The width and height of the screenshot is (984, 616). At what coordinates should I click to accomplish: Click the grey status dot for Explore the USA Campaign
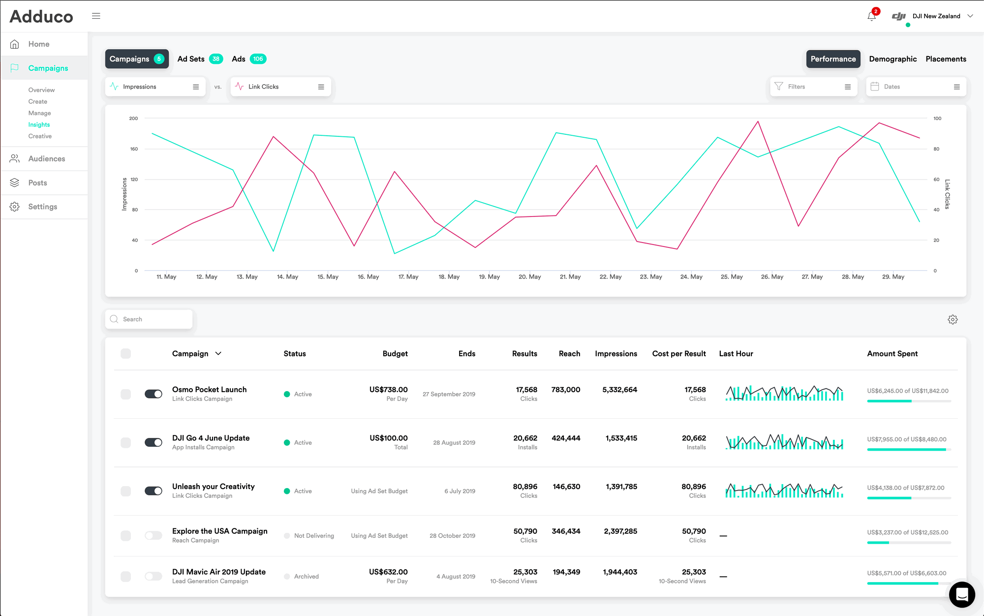click(287, 536)
